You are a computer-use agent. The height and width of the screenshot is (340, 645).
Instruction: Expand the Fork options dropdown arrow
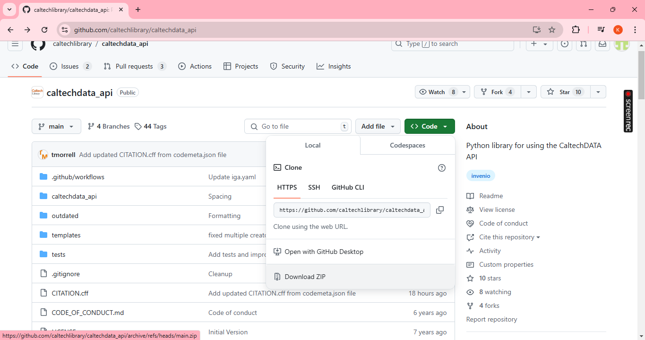click(529, 92)
